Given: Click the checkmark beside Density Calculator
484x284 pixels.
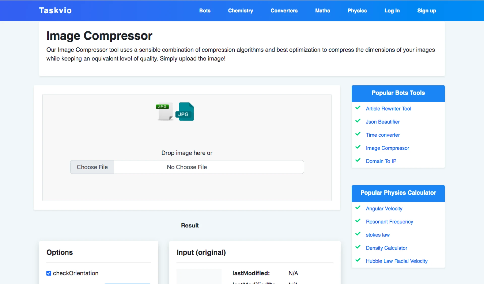Looking at the screenshot, I should [x=358, y=247].
